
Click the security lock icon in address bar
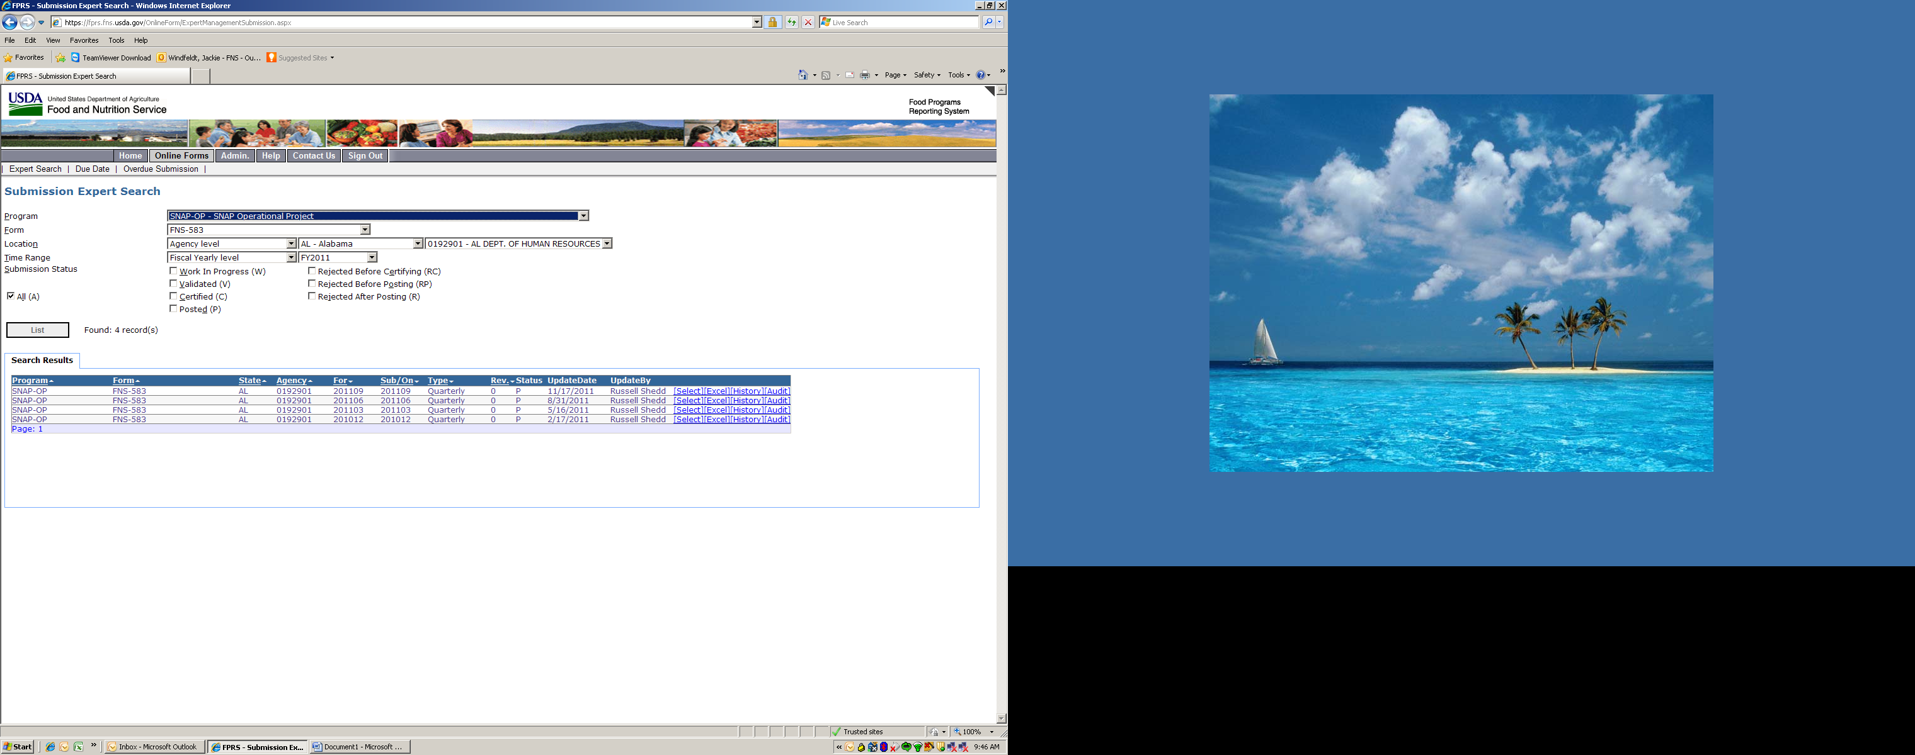pyautogui.click(x=772, y=22)
